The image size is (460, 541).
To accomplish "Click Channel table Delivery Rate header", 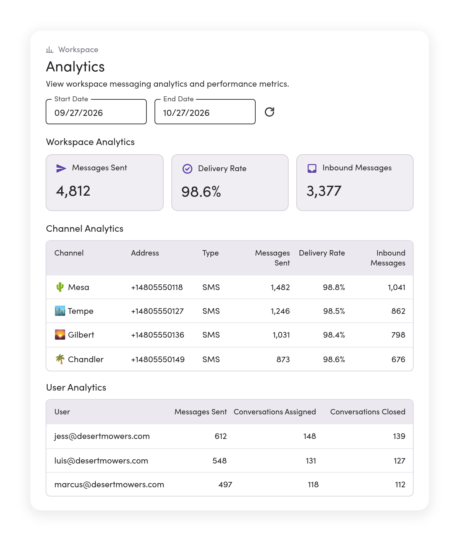I will point(322,253).
